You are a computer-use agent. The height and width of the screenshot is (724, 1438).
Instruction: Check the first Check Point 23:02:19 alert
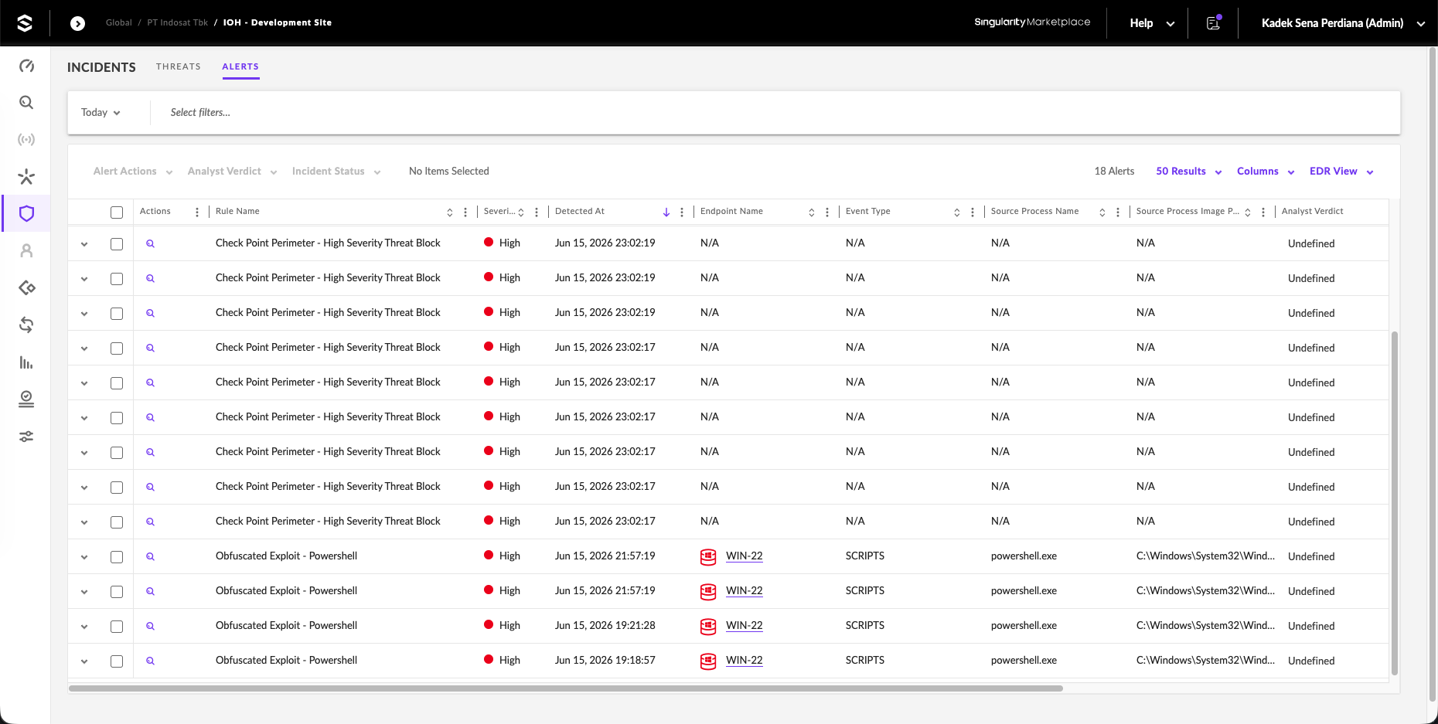point(117,244)
